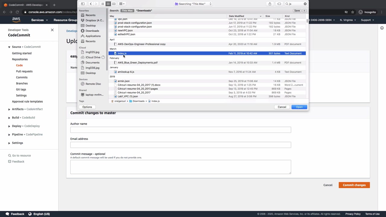This screenshot has width=386, height=217.
Task: Switch file dialog to icon view
Action: 103,4
